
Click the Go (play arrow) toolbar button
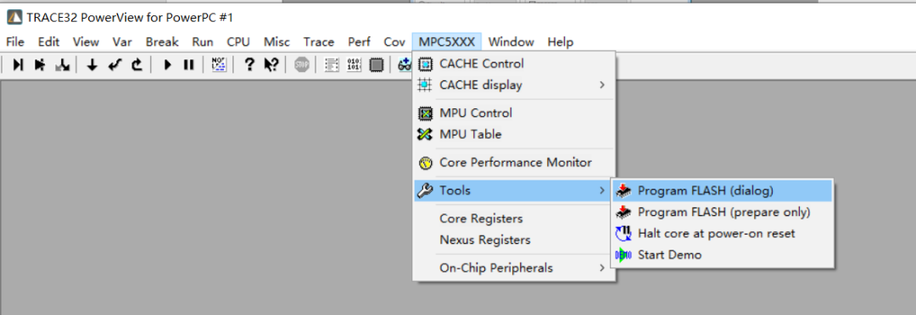point(168,64)
